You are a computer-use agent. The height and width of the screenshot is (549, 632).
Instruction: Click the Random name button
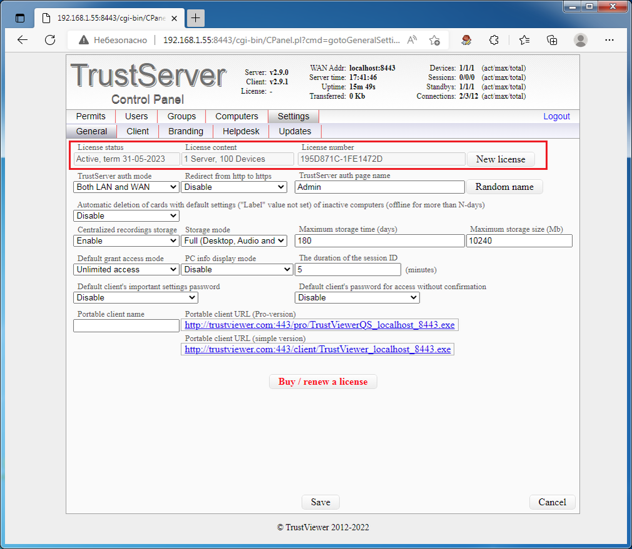[x=504, y=187]
